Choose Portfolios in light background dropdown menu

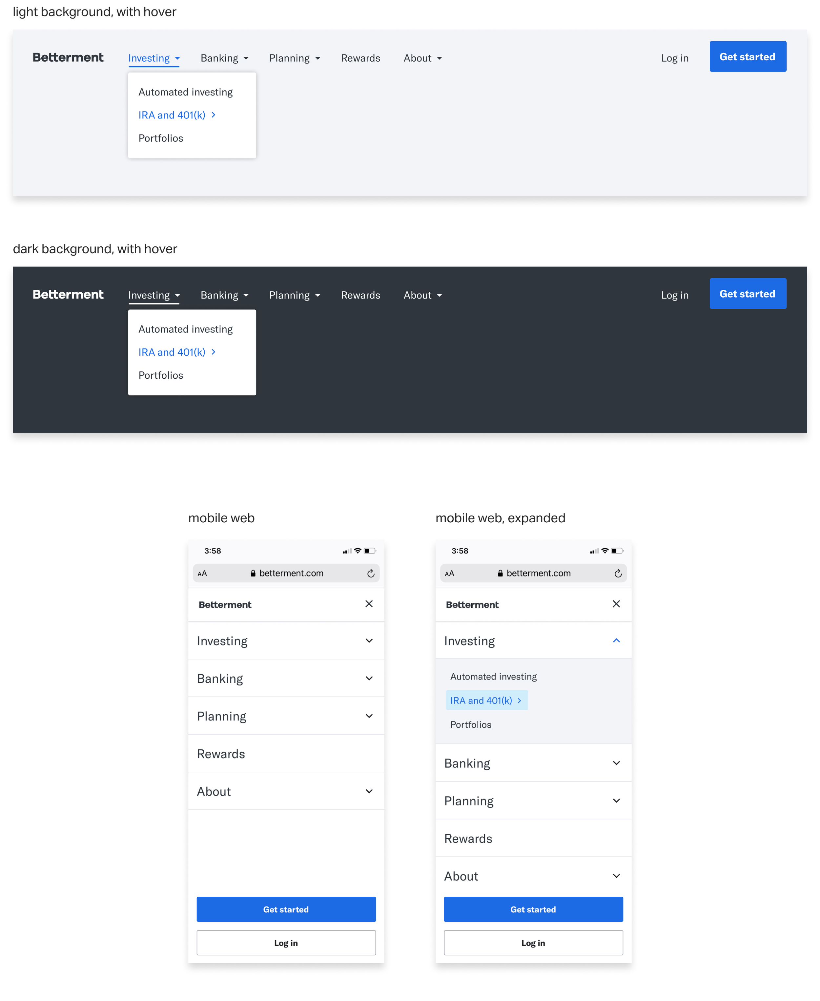click(x=161, y=138)
